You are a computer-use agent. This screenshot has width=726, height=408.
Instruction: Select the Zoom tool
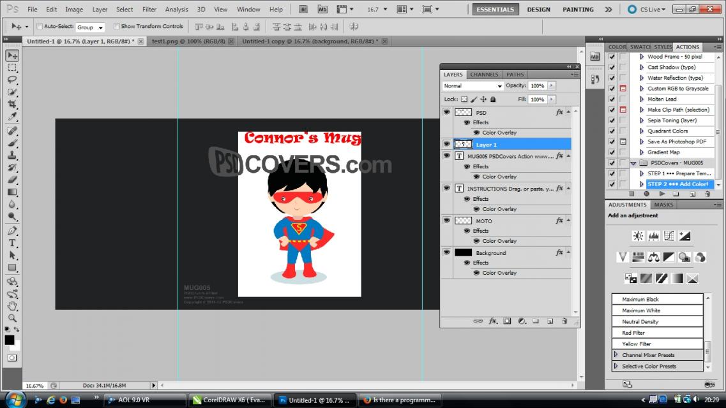tap(12, 318)
